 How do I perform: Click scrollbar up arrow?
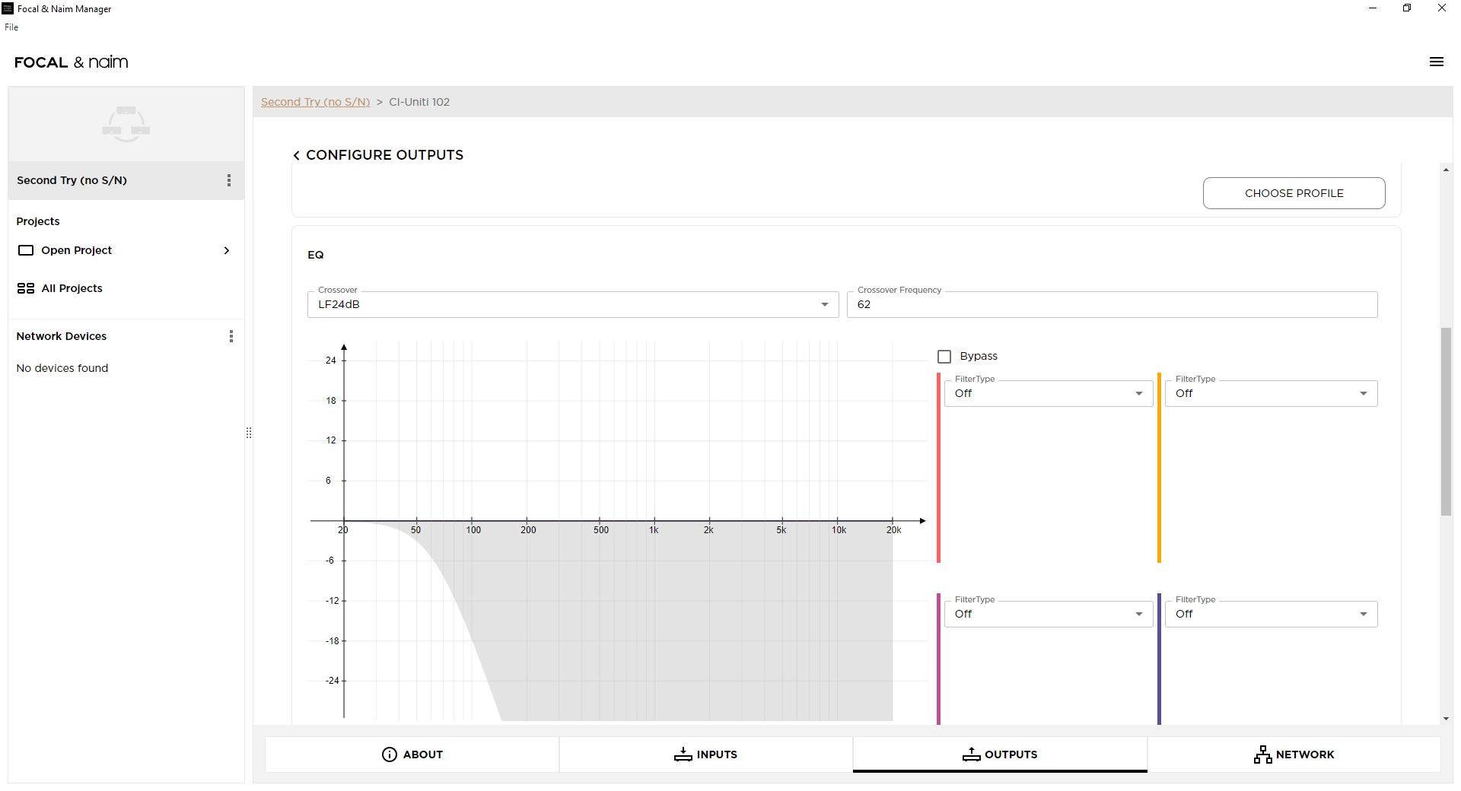point(1446,170)
